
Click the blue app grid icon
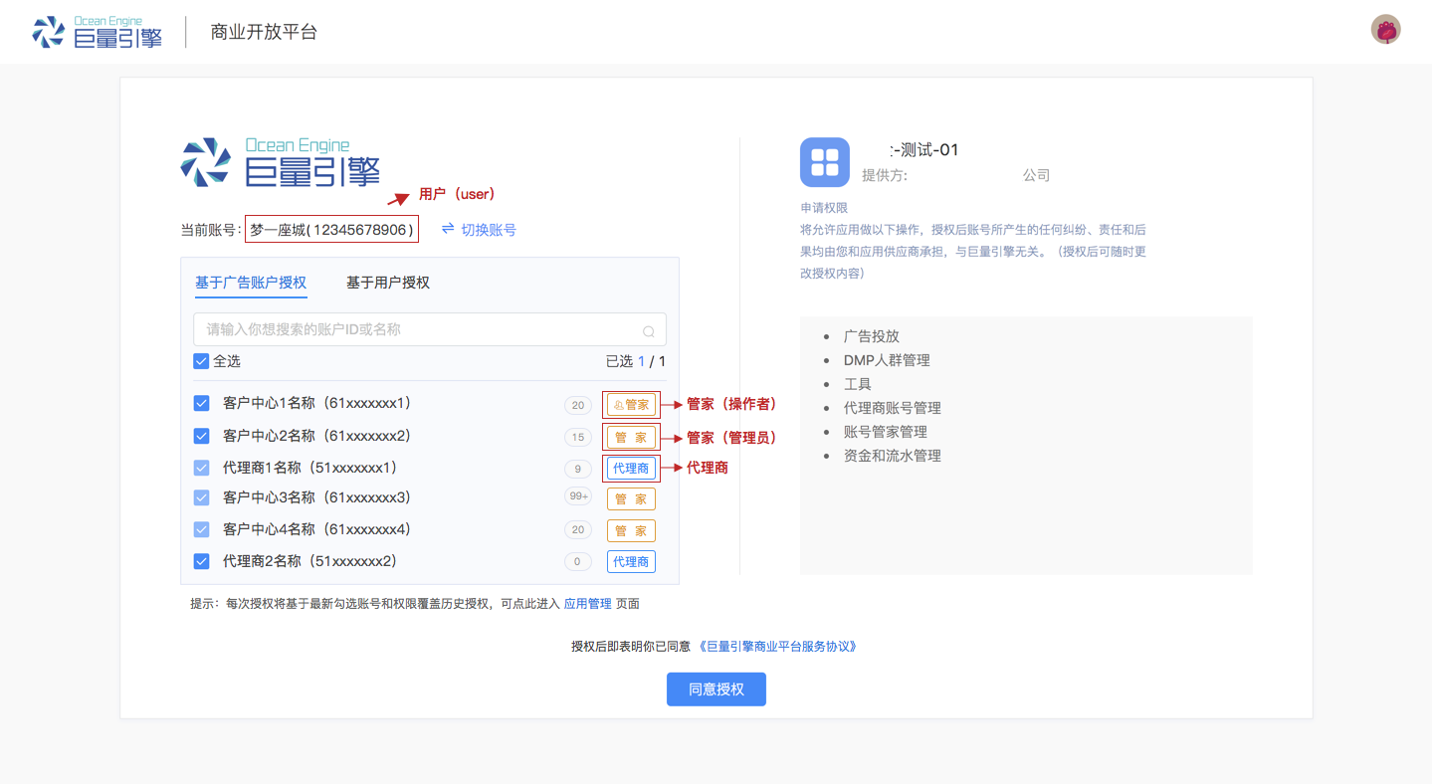click(825, 162)
